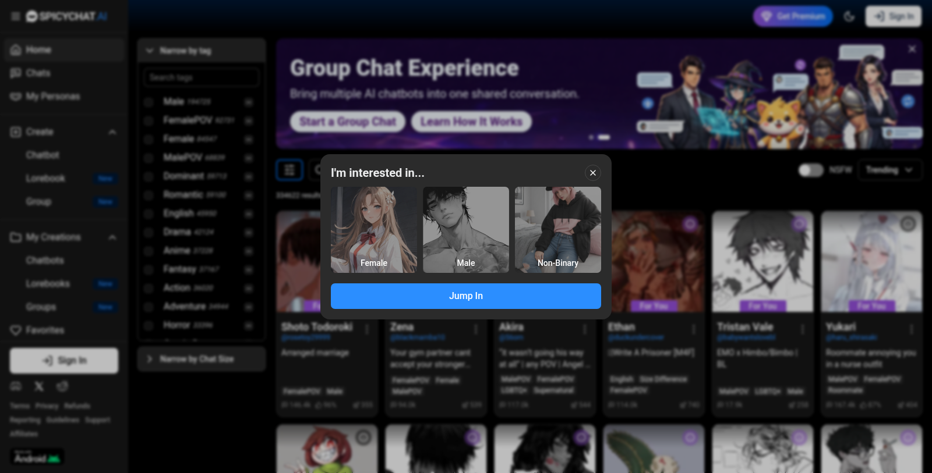Check the Male tag checkbox
Image resolution: width=932 pixels, height=473 pixels.
point(149,102)
